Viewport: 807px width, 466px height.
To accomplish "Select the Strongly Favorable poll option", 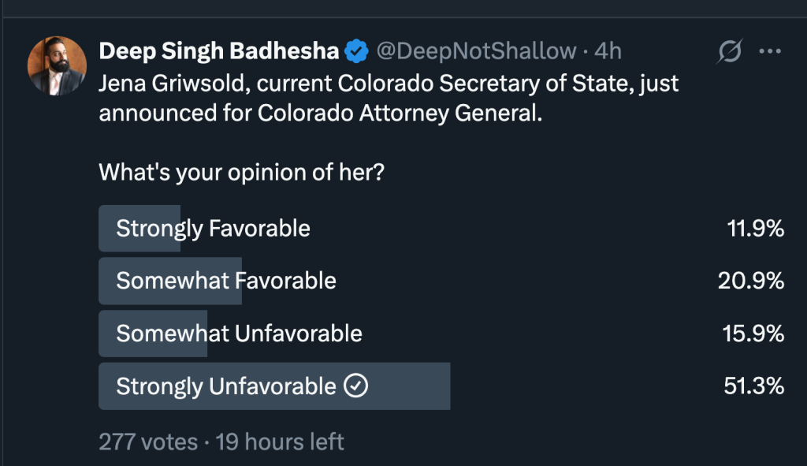I will [213, 229].
